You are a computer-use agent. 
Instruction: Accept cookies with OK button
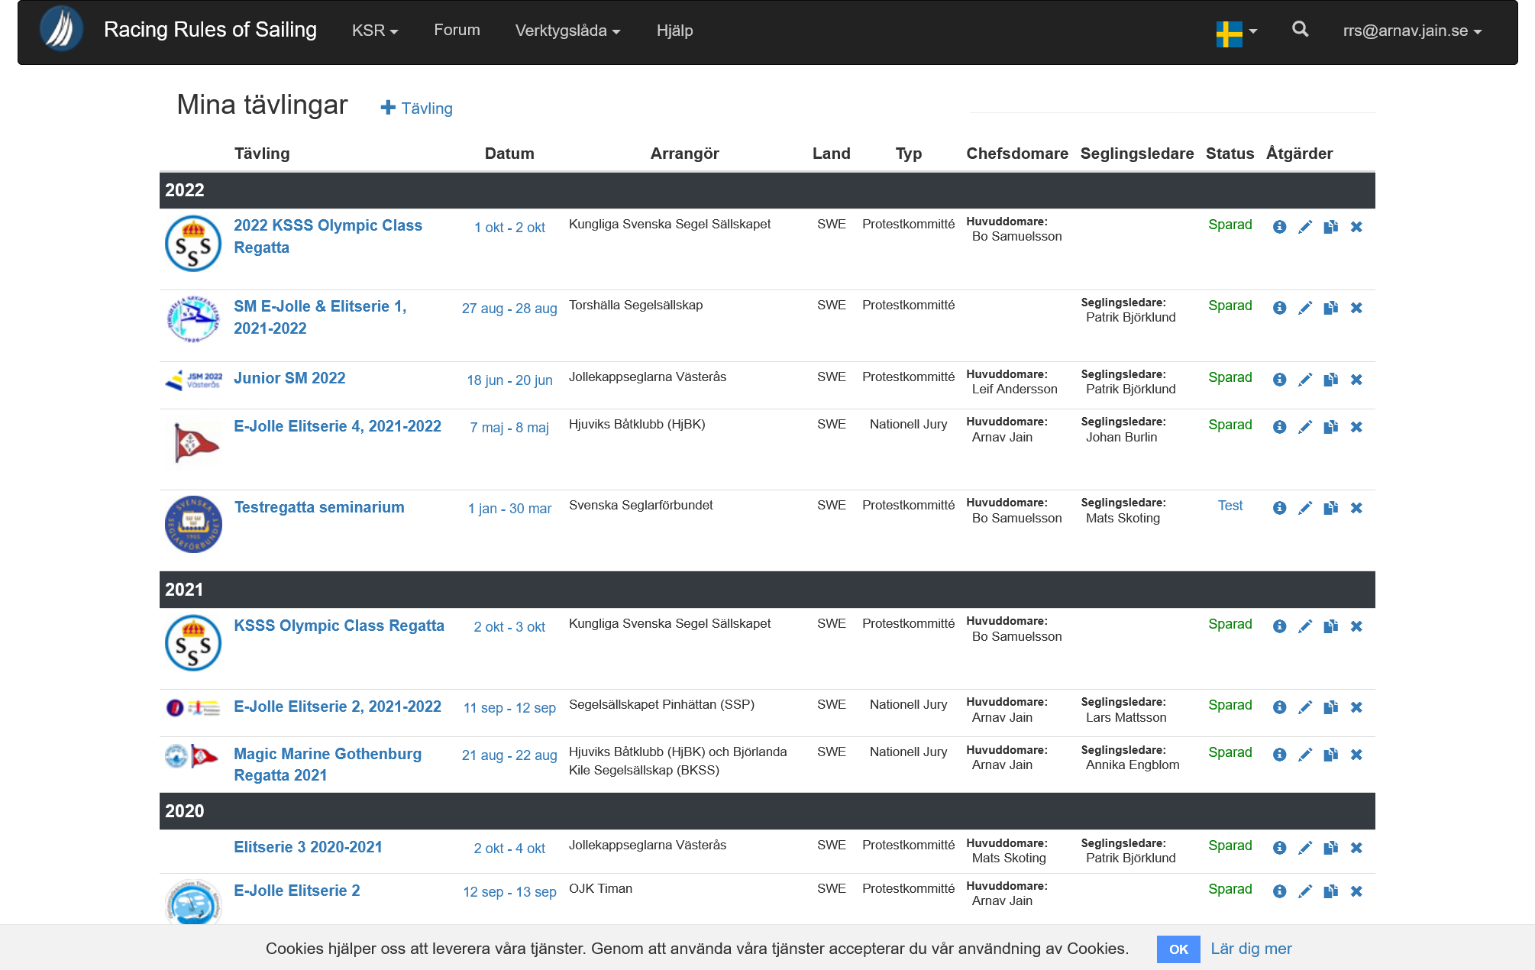pyautogui.click(x=1178, y=949)
